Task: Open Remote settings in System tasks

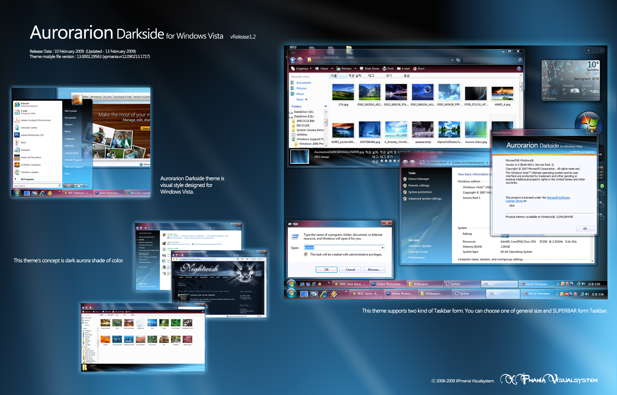Action: [419, 185]
